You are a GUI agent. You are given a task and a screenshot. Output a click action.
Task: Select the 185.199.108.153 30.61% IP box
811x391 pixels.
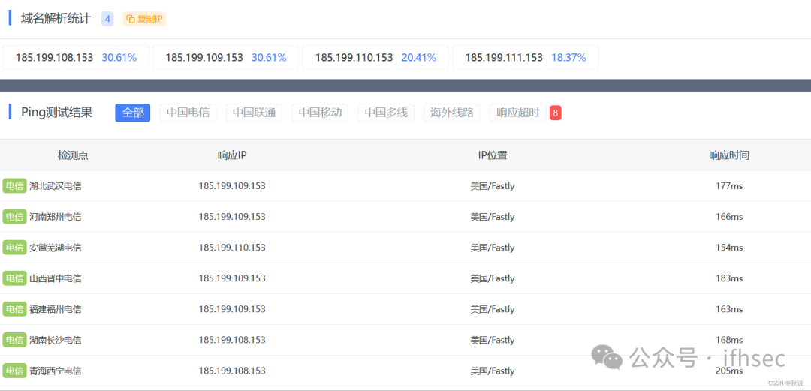[x=76, y=57]
